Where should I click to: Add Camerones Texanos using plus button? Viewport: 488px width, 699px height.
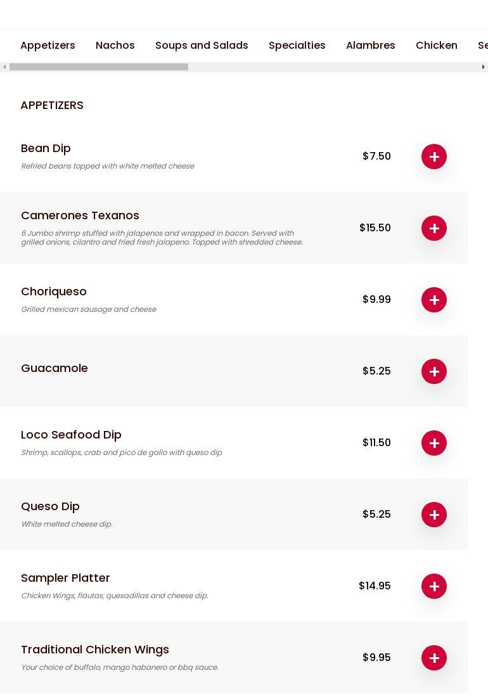(434, 228)
